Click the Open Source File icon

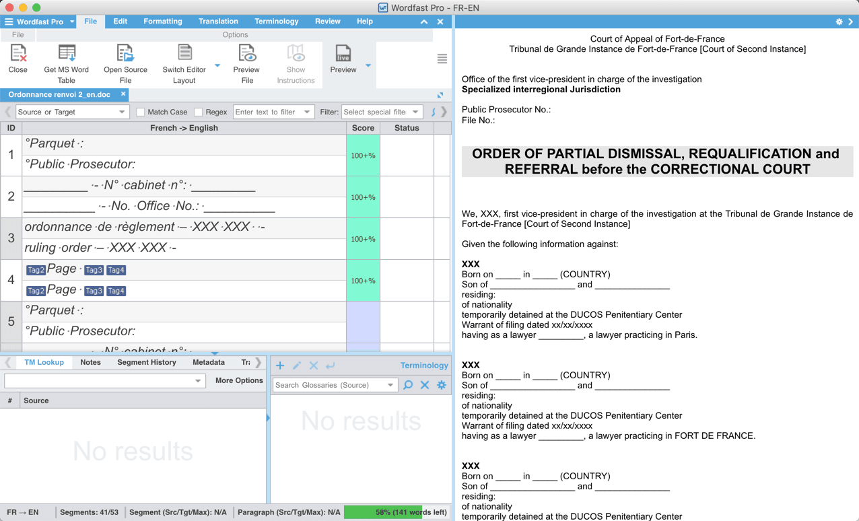click(125, 54)
